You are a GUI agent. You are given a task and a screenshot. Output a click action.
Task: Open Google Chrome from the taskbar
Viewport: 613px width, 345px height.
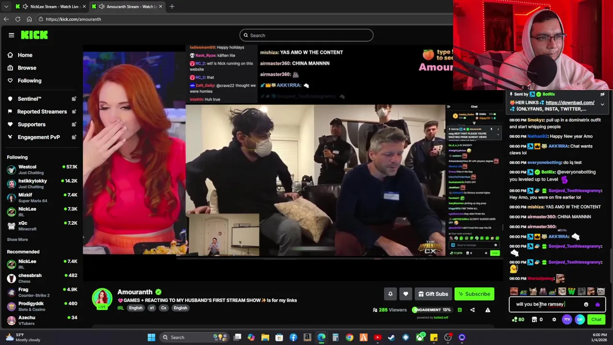[x=350, y=337]
